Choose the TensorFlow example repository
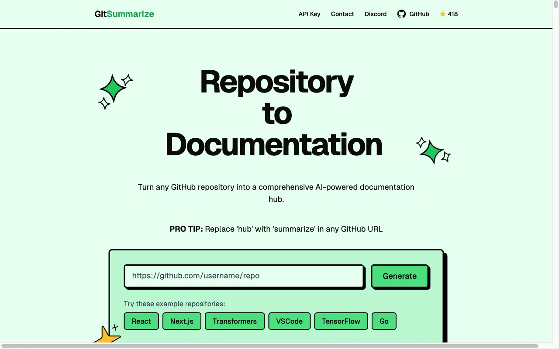559x349 pixels. pos(341,321)
